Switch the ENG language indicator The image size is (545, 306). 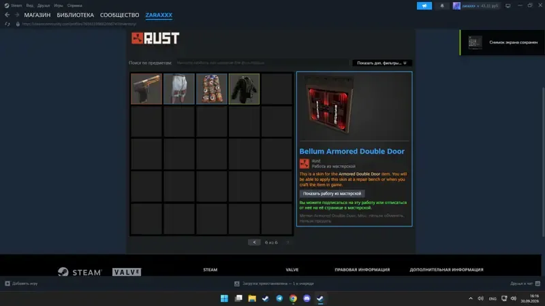point(493,299)
